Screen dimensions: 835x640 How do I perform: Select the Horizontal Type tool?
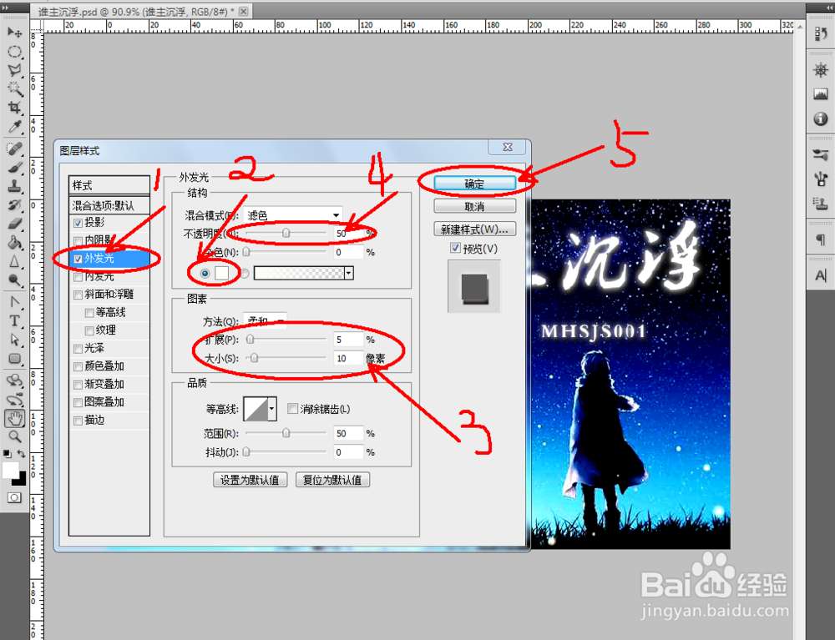14,320
